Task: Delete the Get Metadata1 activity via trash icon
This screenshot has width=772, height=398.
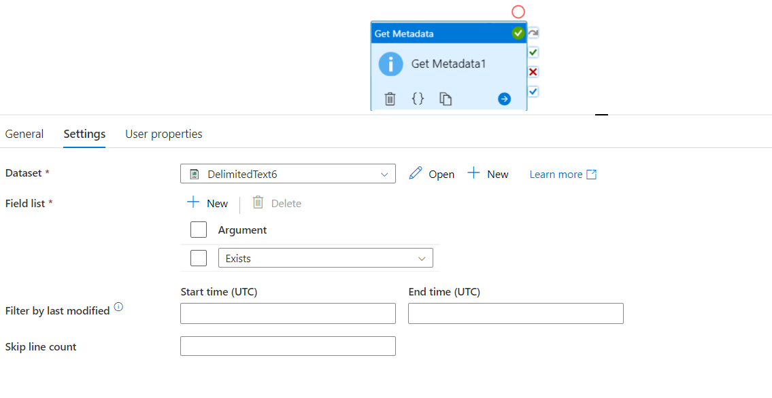Action: [390, 98]
